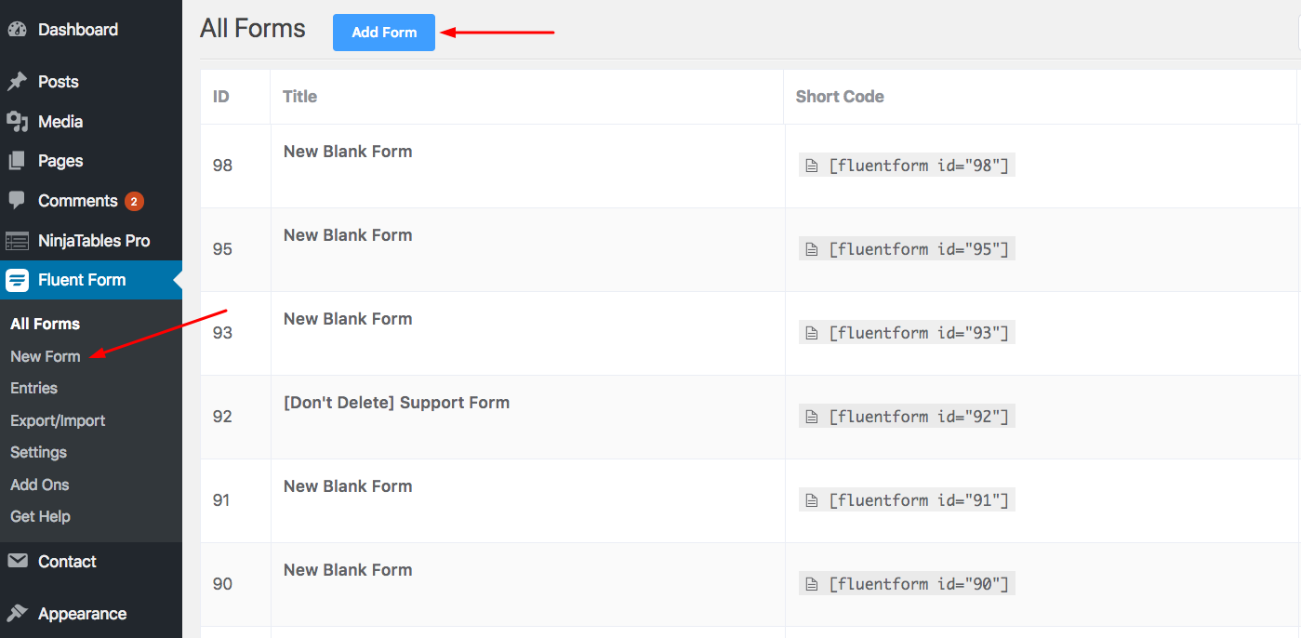Screen dimensions: 1301x638
Task: Click document icon beside shortcode id="91"
Action: (812, 500)
